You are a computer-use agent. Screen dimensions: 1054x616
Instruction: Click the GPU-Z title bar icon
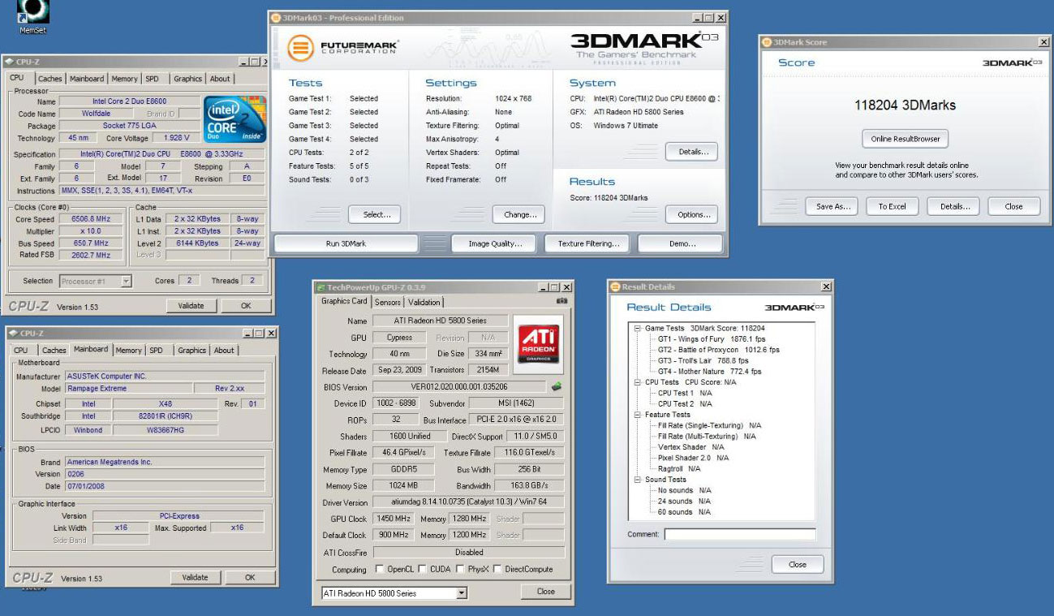[x=321, y=287]
